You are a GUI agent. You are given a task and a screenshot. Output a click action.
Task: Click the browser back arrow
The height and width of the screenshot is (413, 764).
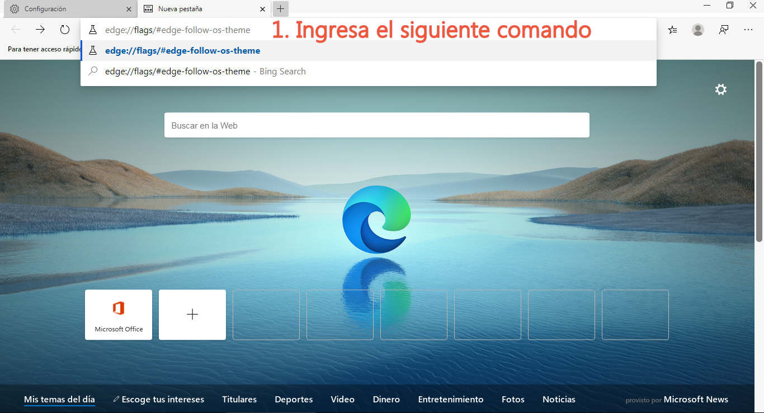(x=16, y=30)
